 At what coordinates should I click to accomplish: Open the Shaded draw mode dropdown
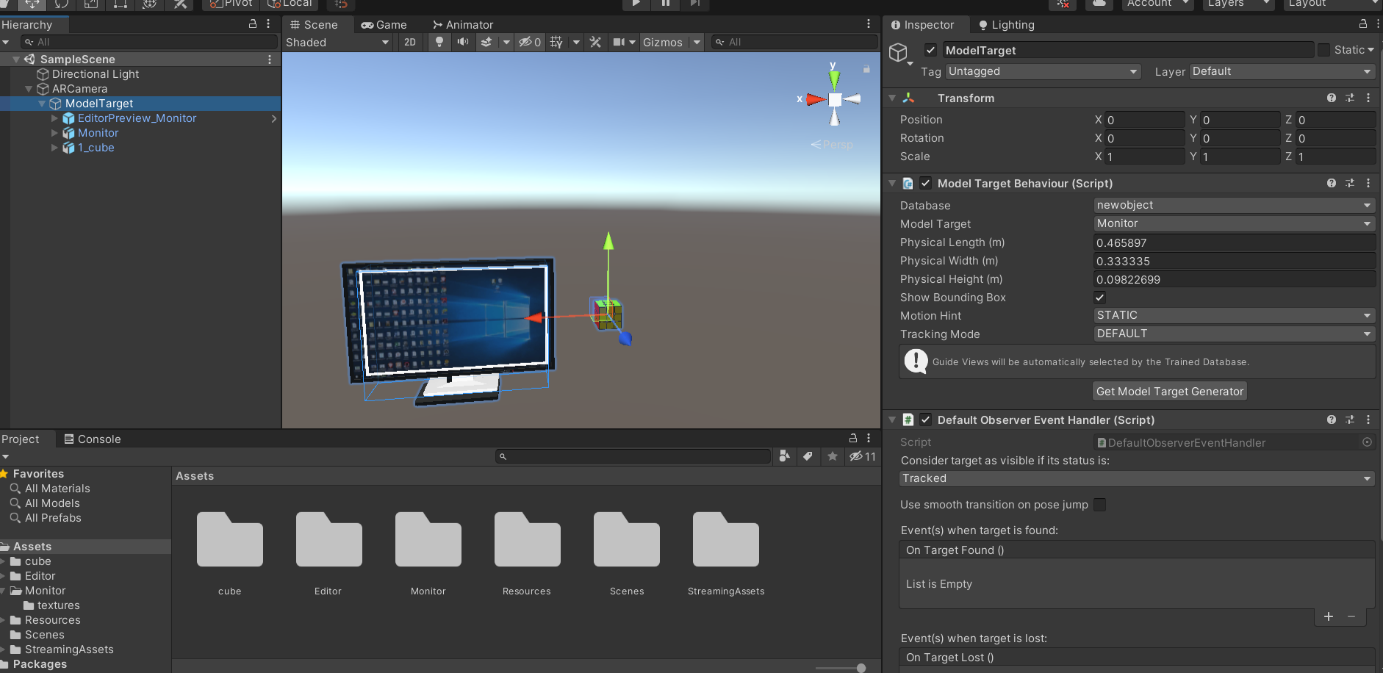pos(337,42)
